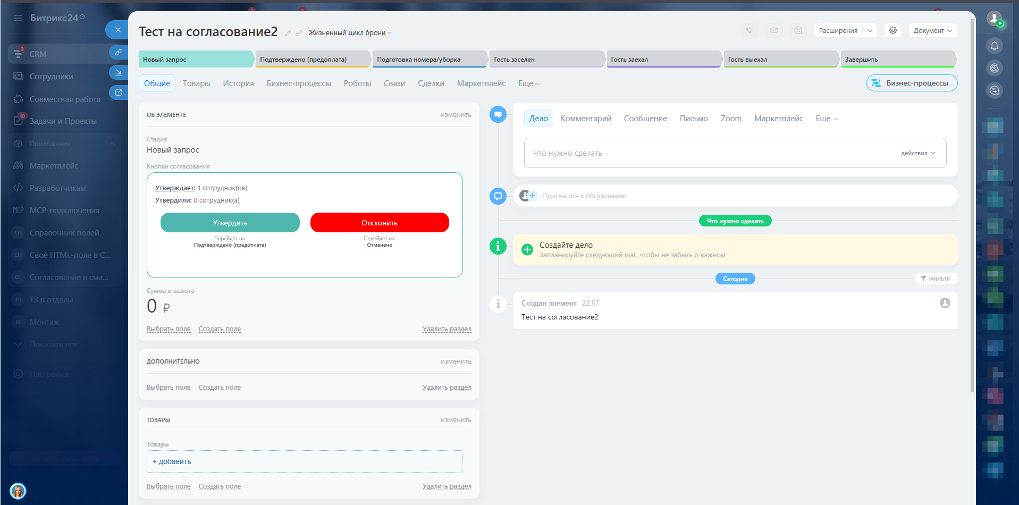Click the Удалить раздел link under Дополнительно

[x=447, y=388]
